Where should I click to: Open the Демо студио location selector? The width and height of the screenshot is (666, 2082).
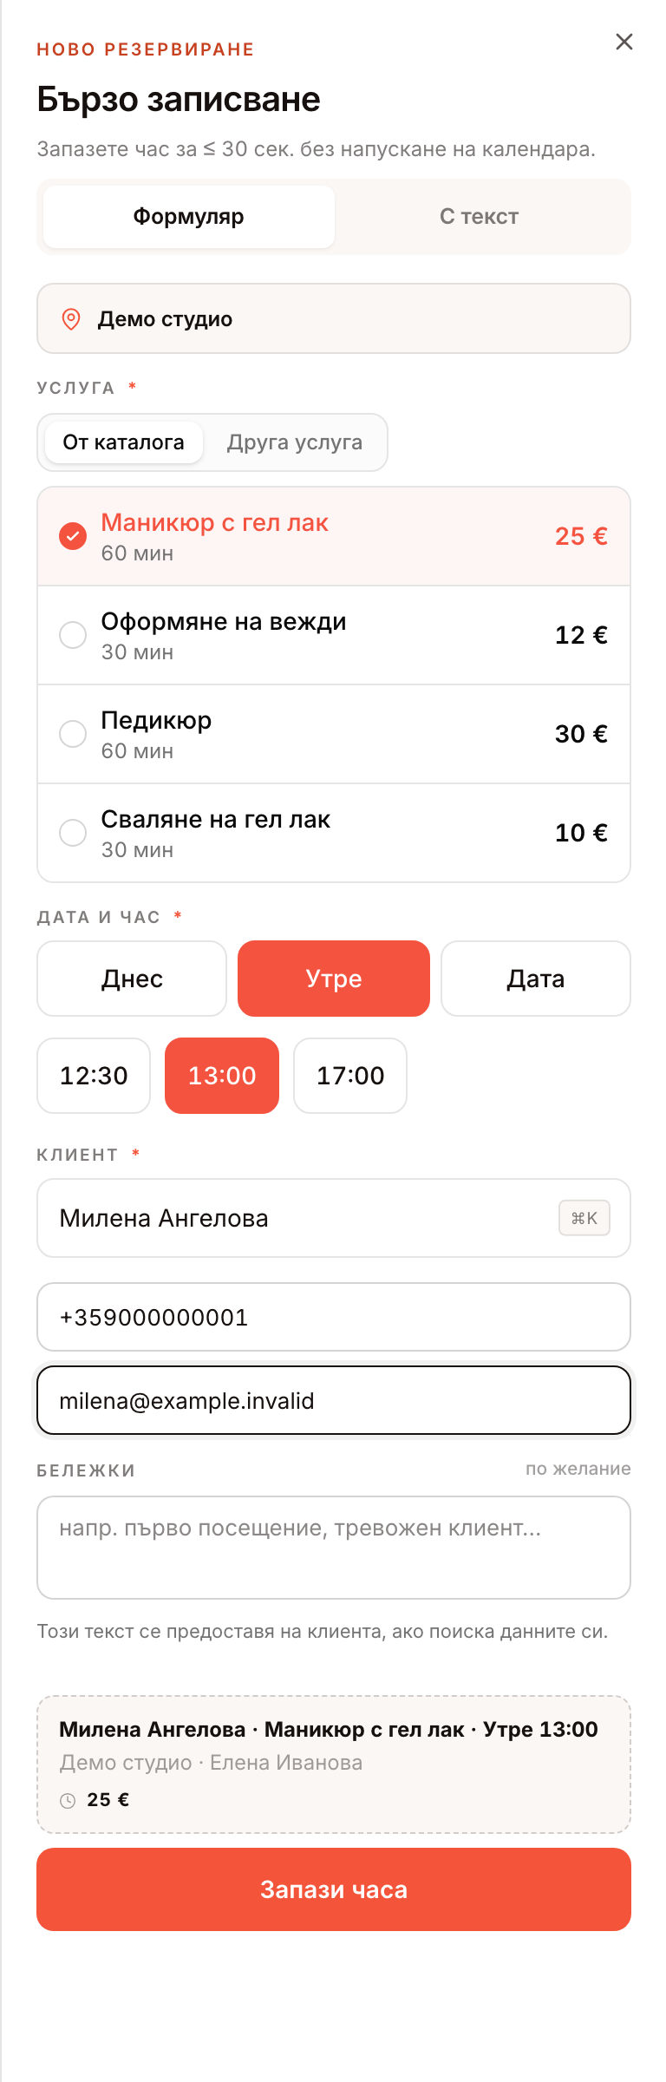[x=334, y=318]
